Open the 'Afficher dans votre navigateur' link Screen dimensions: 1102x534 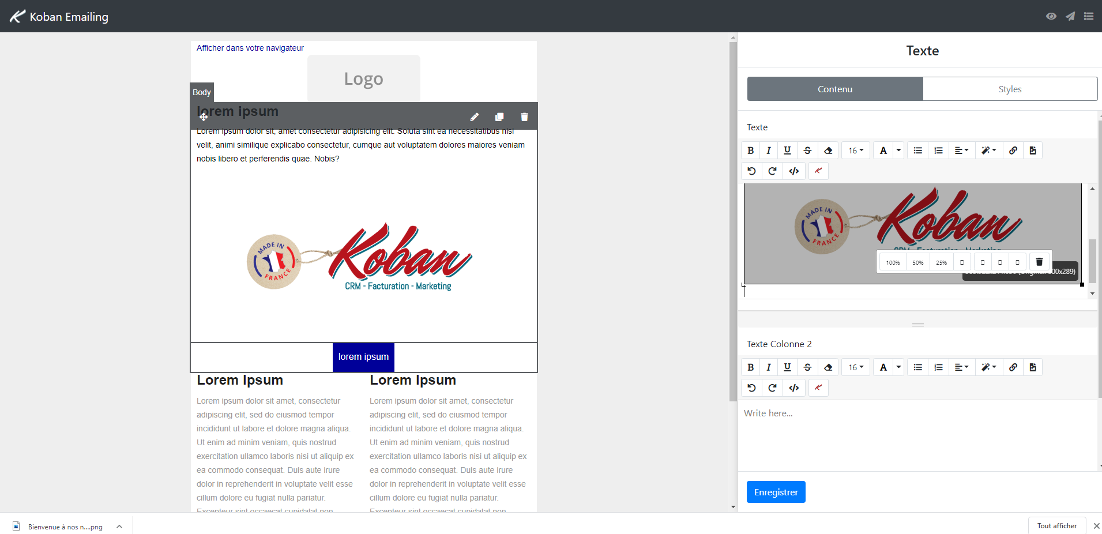pyautogui.click(x=250, y=48)
